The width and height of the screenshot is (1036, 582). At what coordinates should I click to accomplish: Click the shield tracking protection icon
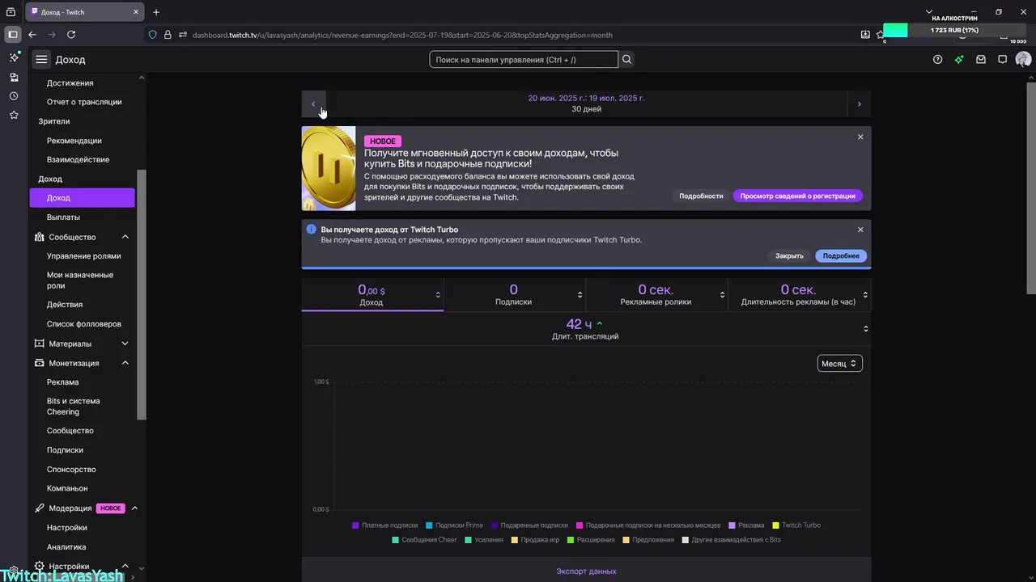point(152,35)
